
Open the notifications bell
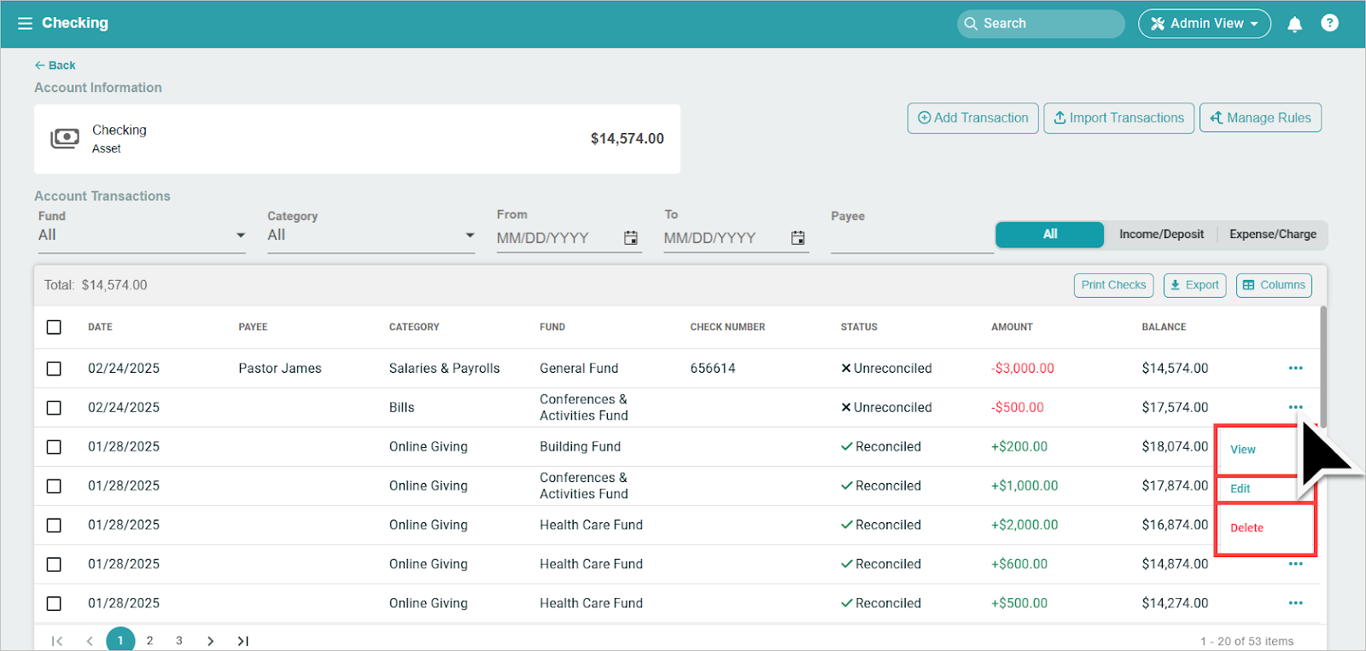1294,24
